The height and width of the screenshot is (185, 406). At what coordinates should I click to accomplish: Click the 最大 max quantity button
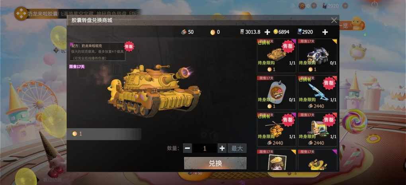pos(237,148)
